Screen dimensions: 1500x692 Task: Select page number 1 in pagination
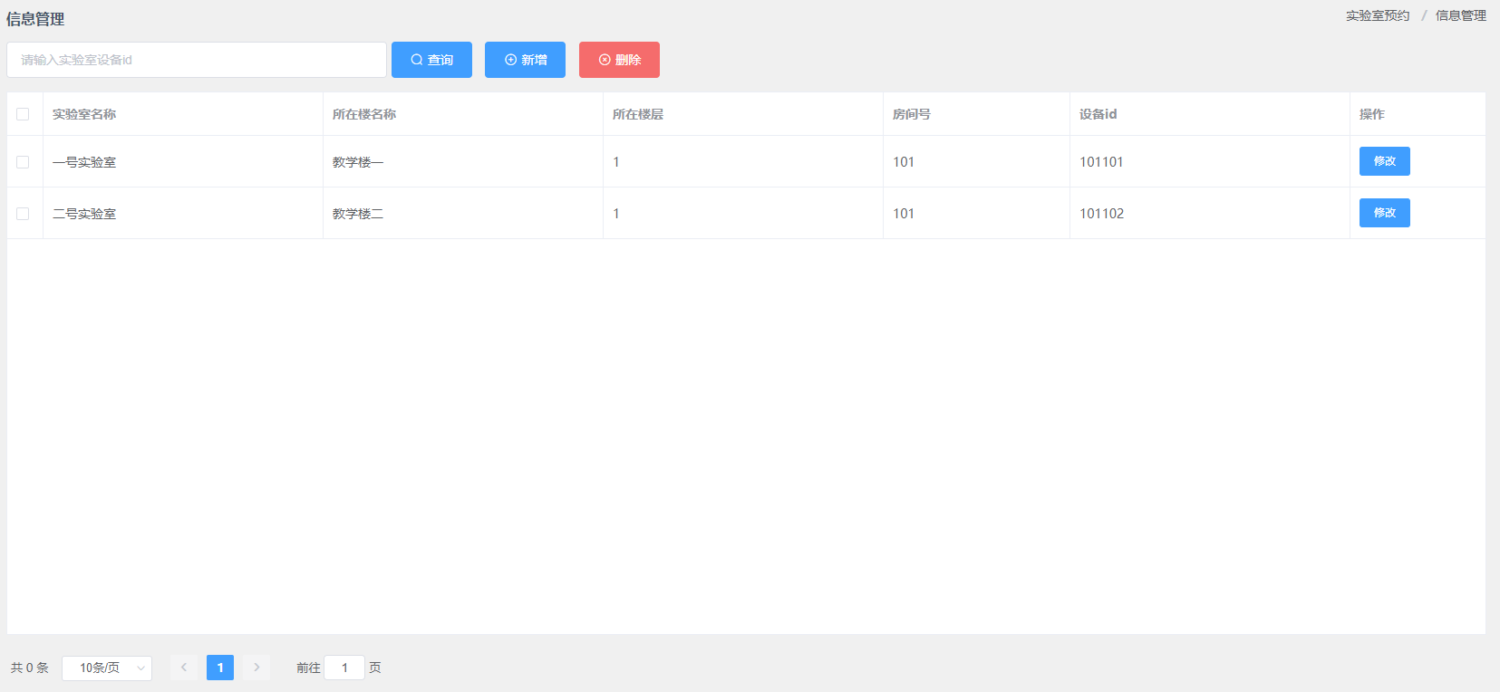[220, 668]
